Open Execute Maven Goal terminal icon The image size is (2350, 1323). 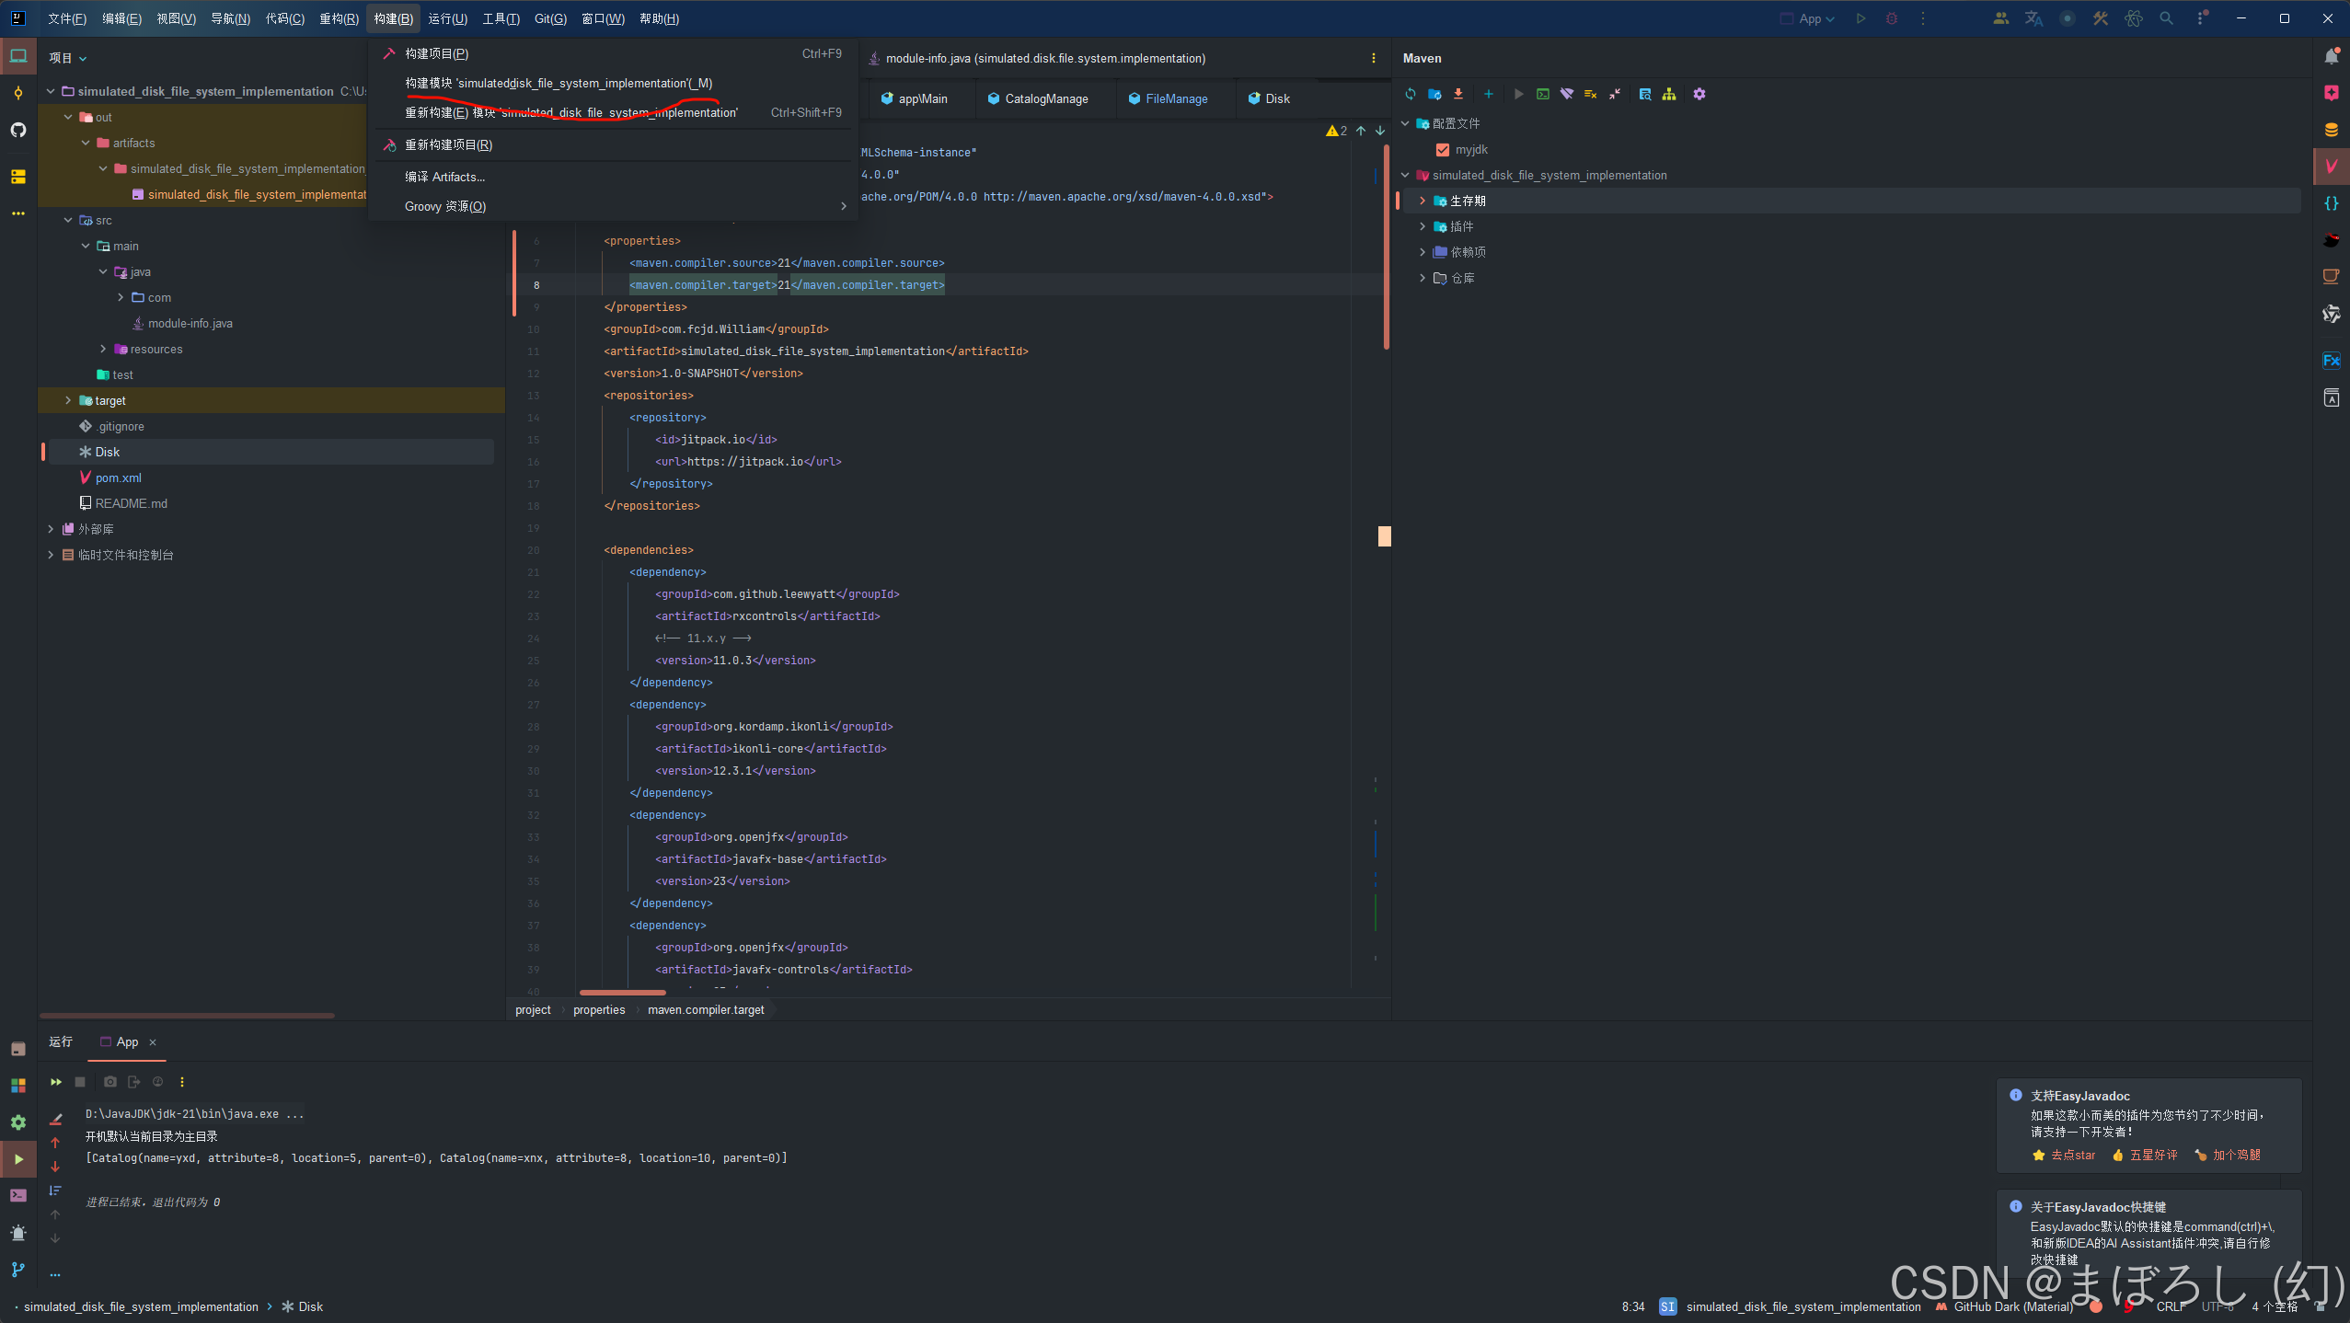[x=1543, y=94]
